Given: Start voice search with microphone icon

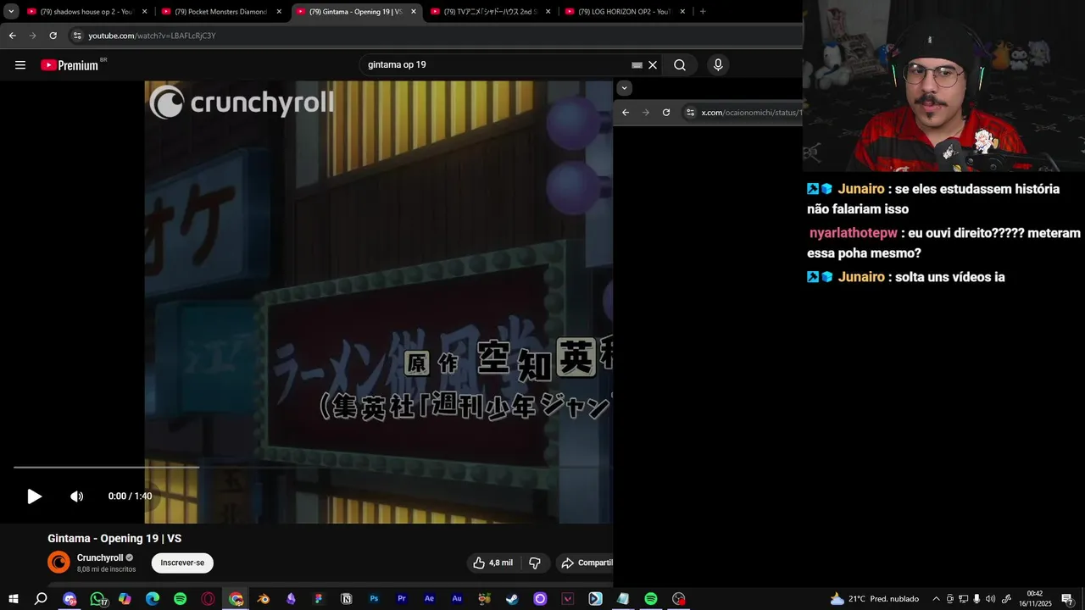Looking at the screenshot, I should pos(718,65).
